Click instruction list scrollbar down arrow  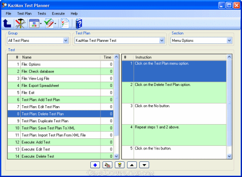tap(229, 156)
